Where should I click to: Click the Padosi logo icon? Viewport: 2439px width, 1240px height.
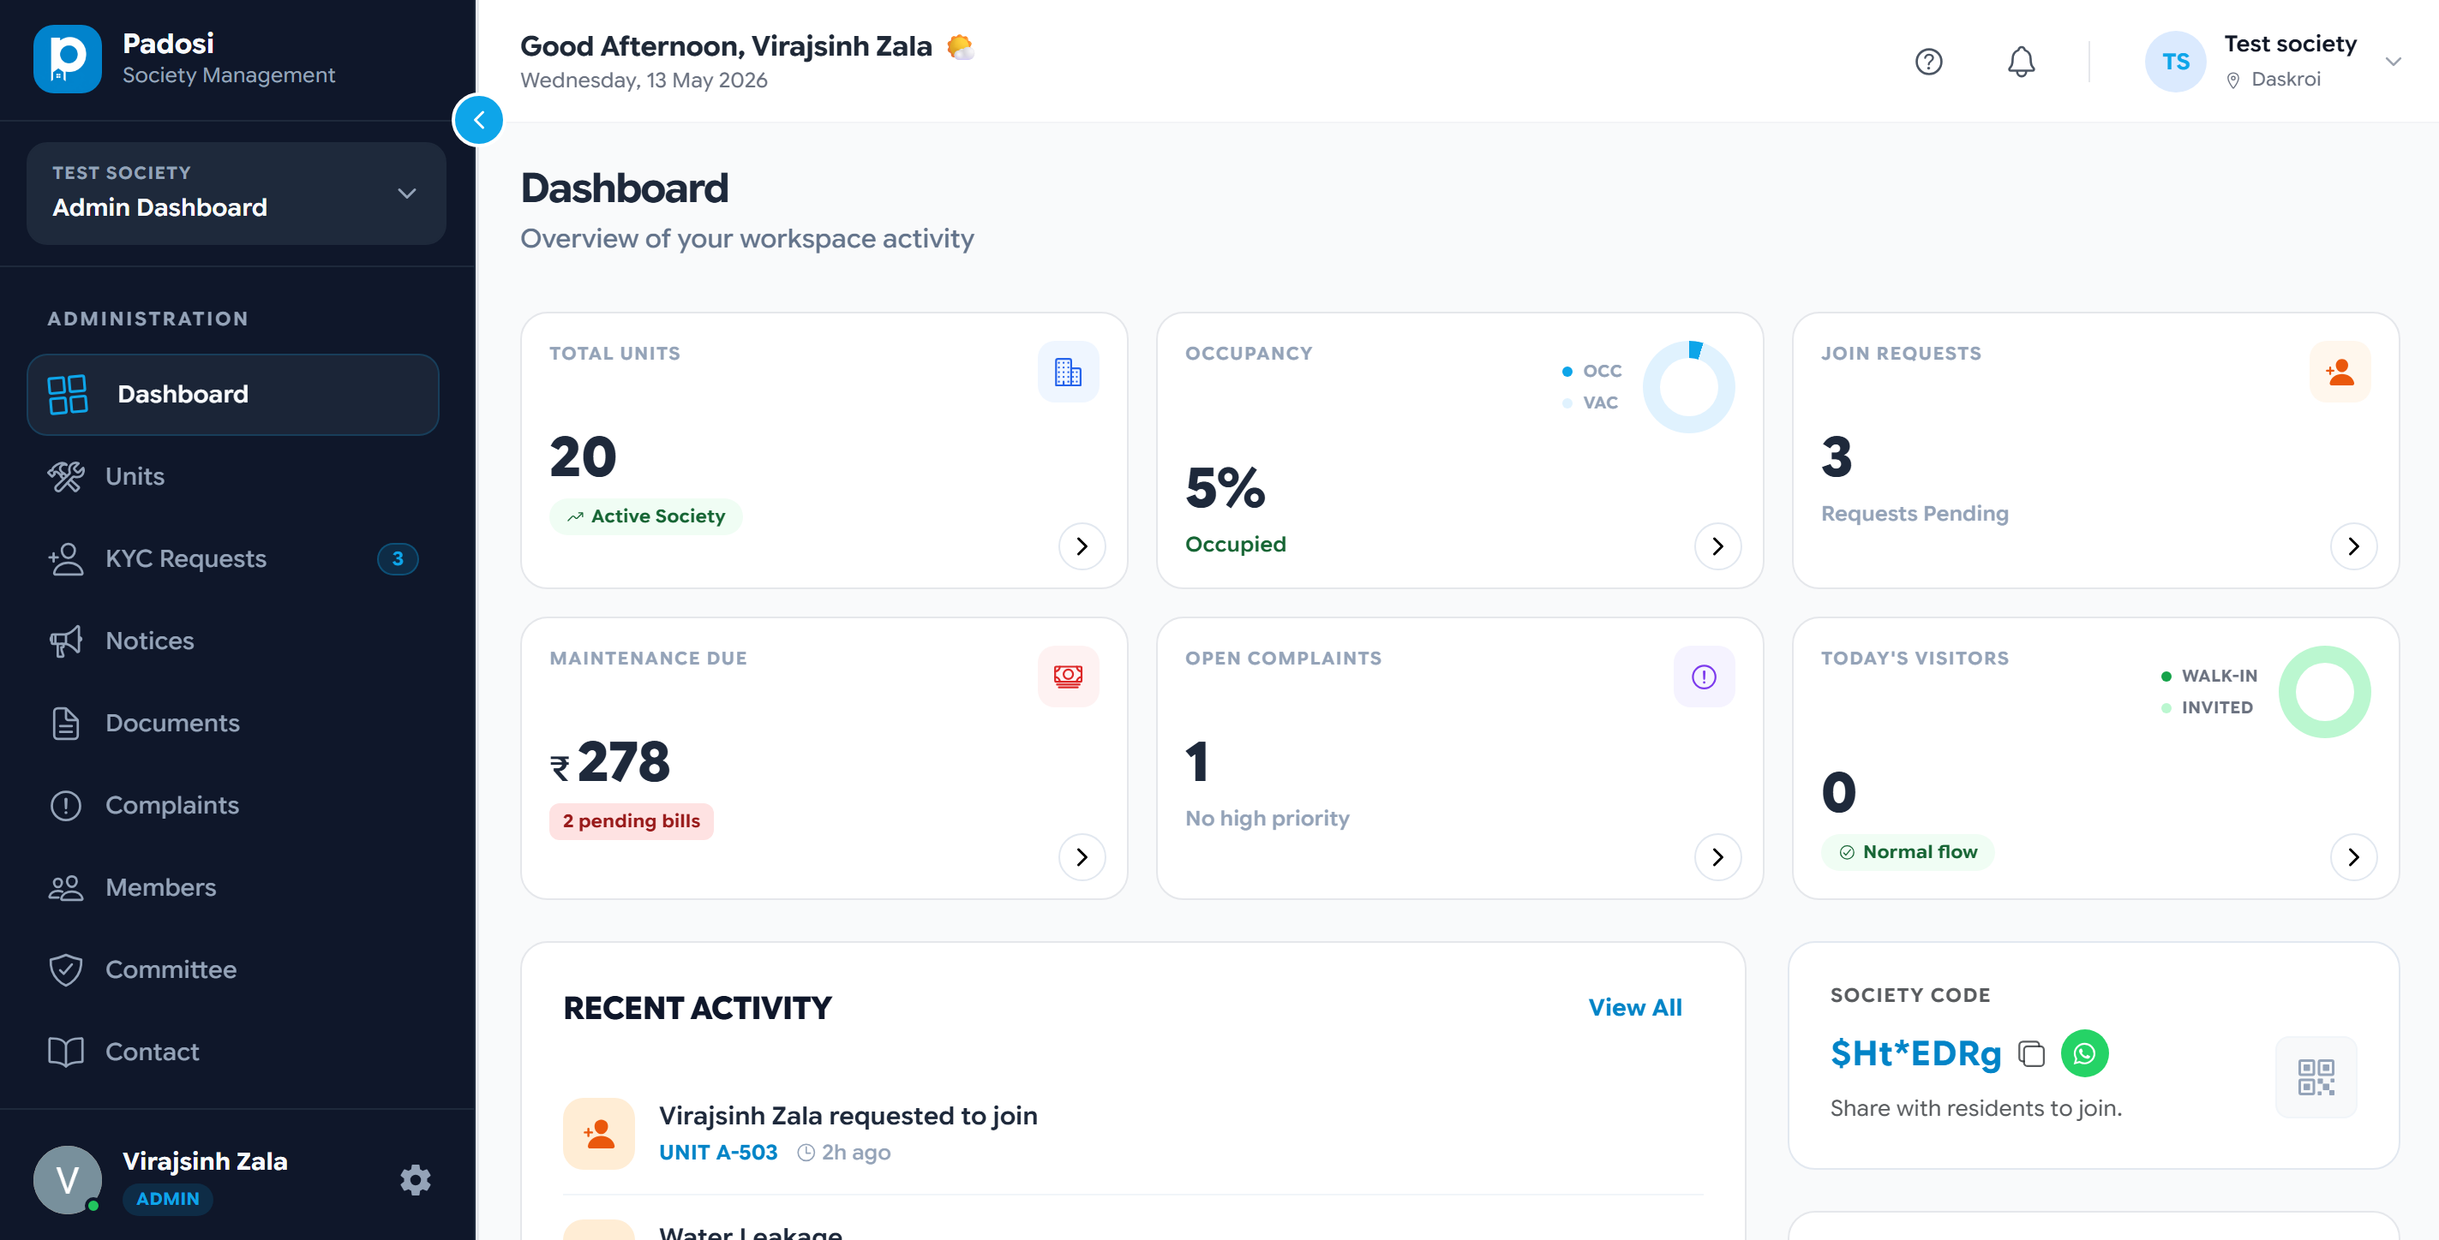tap(67, 58)
